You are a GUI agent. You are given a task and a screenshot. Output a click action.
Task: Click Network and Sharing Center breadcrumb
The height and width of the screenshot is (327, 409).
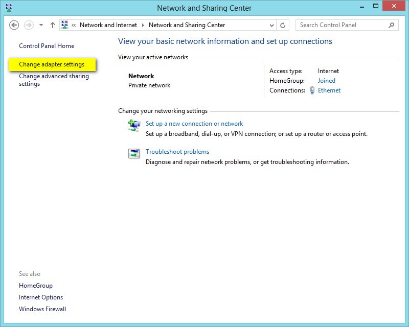[x=187, y=25]
